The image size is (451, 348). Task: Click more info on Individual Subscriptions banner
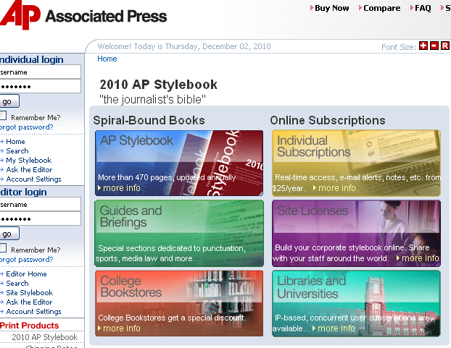334,188
